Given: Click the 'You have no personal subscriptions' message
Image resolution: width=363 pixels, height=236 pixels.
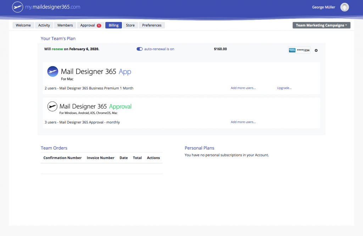Looking at the screenshot, I should click(x=227, y=155).
